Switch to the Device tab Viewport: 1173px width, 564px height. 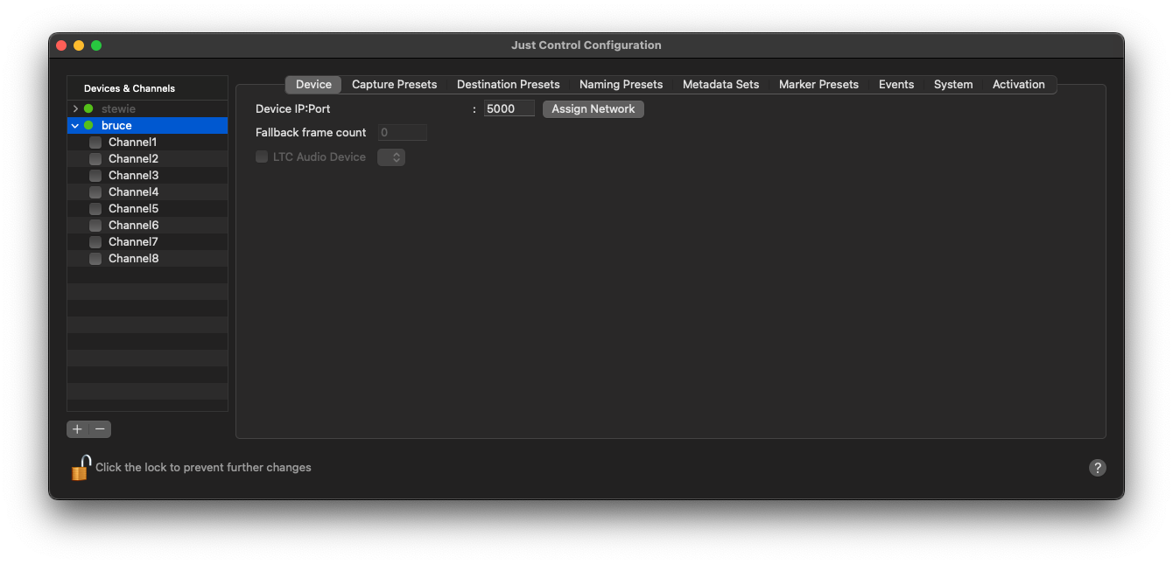pos(313,85)
